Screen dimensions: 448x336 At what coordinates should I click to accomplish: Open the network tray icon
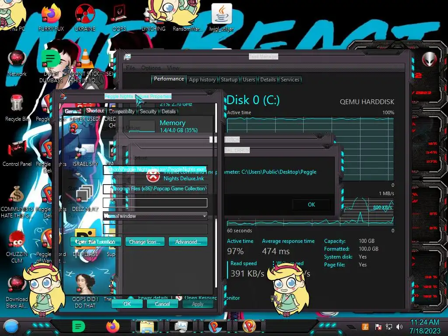(x=388, y=326)
